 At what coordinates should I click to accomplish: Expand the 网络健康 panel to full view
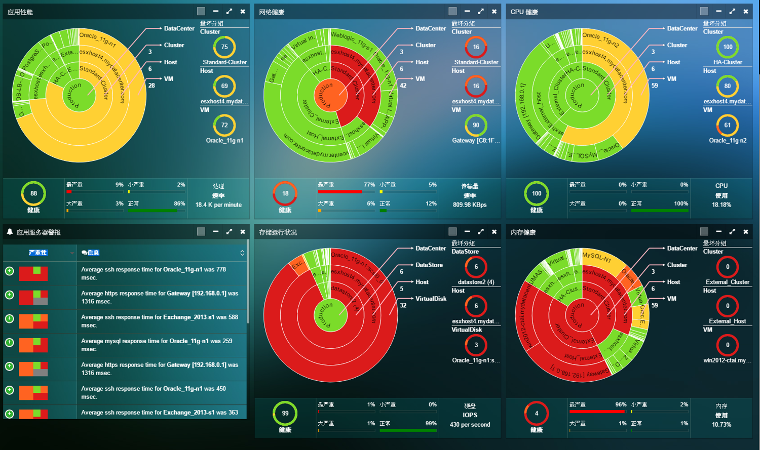click(480, 11)
